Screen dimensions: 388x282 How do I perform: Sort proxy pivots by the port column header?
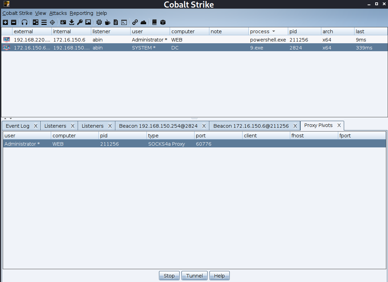[218, 136]
